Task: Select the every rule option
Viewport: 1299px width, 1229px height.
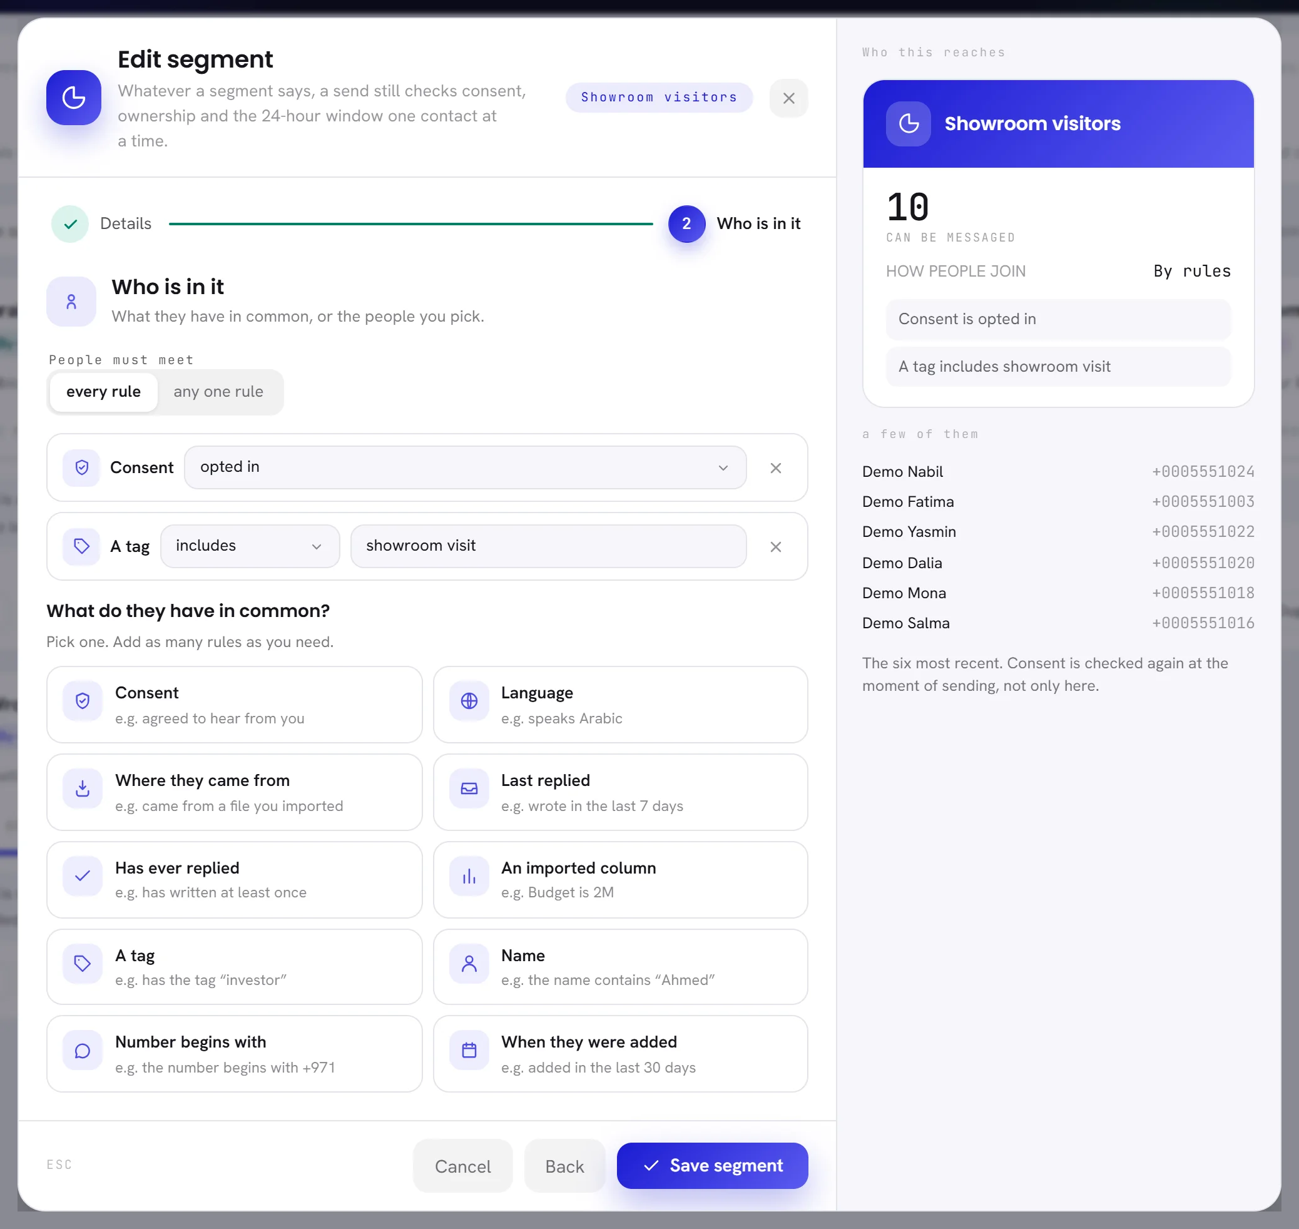Action: [103, 392]
